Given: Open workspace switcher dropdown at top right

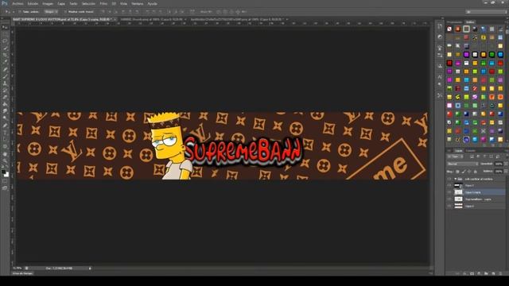Looking at the screenshot, I should (486, 12).
